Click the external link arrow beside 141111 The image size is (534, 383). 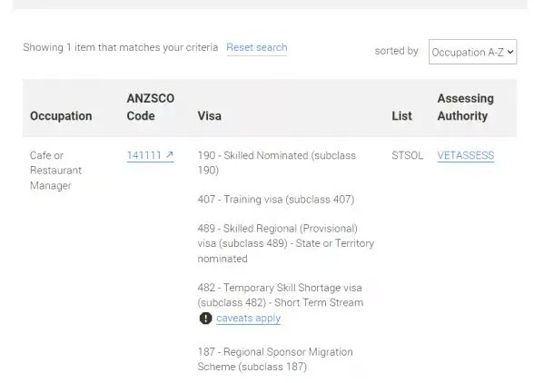coord(170,155)
